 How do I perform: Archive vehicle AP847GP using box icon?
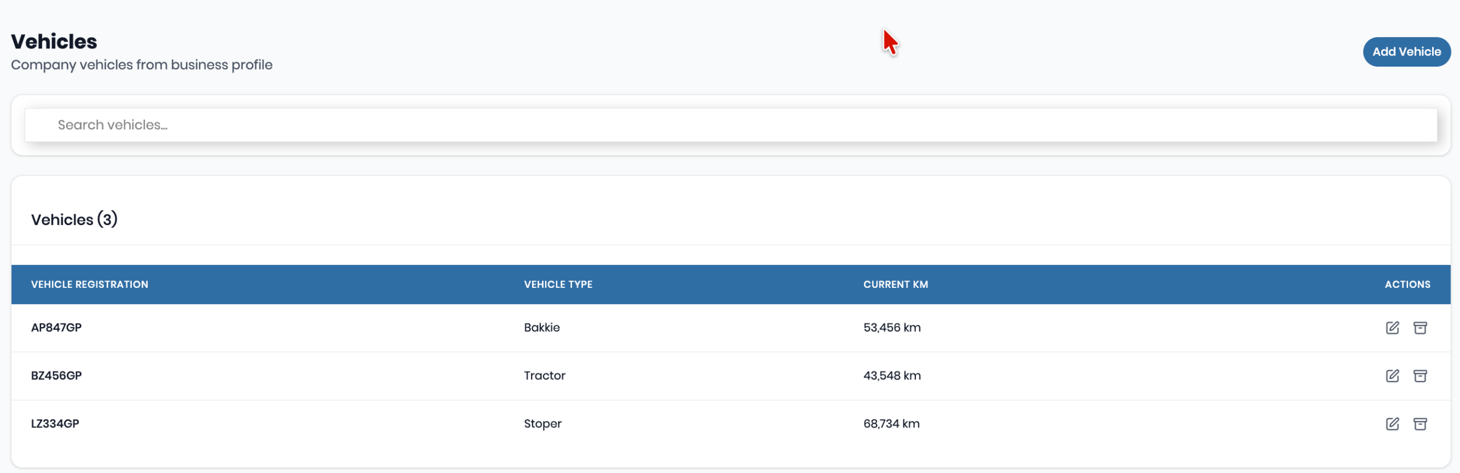[x=1420, y=328]
